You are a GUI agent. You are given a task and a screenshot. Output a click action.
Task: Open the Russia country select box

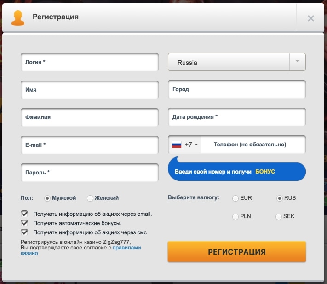tap(229, 62)
